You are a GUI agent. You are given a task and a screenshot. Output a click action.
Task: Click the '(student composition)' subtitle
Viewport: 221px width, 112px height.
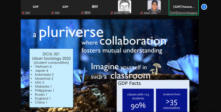[51, 62]
